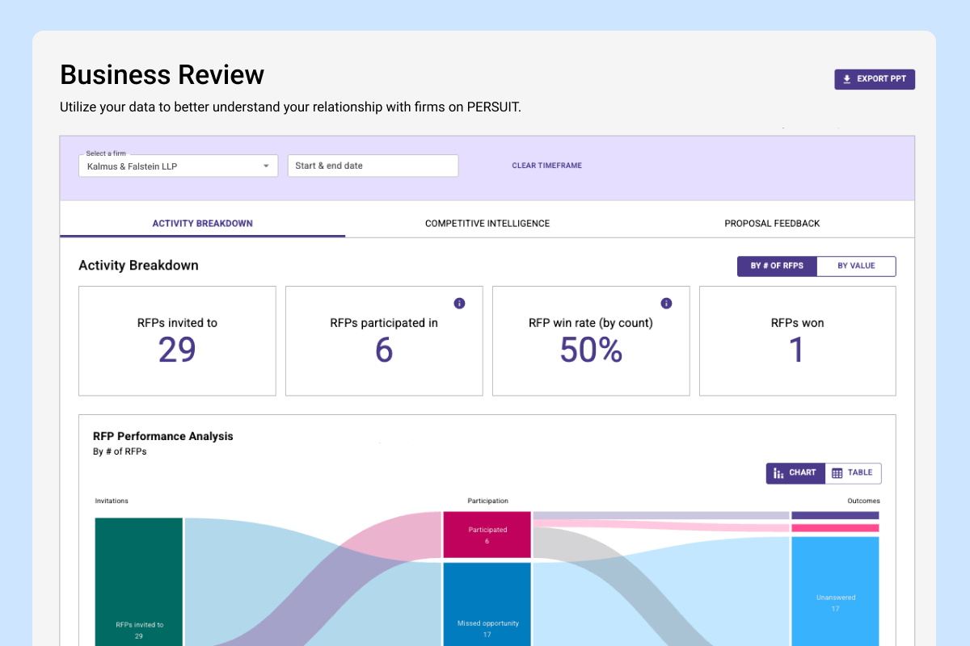This screenshot has width=970, height=646.
Task: Click the blue Missed opportunity block
Action: click(x=487, y=604)
